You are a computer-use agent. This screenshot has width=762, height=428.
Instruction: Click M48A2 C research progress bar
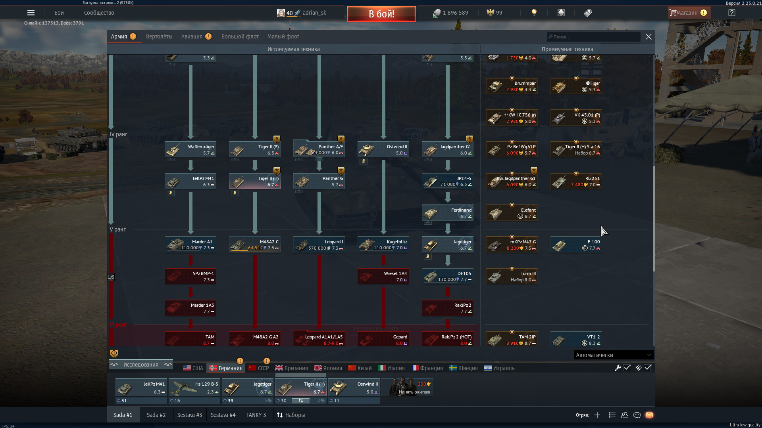pyautogui.click(x=254, y=250)
